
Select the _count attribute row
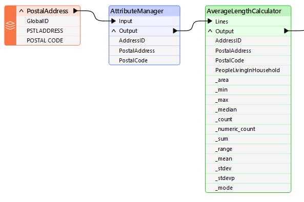tap(248, 119)
